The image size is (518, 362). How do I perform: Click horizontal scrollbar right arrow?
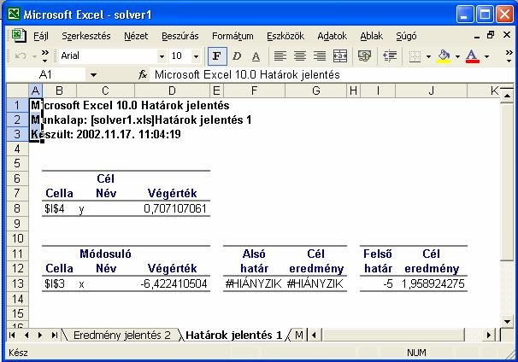[488, 336]
